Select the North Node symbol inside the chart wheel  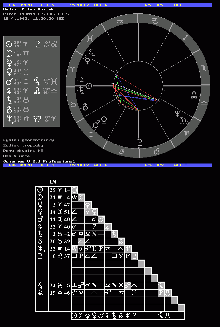pyautogui.click(x=194, y=96)
